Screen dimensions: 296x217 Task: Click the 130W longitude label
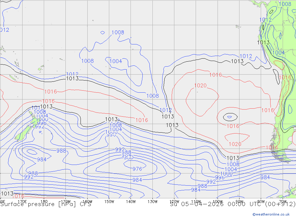[x=152, y=202]
